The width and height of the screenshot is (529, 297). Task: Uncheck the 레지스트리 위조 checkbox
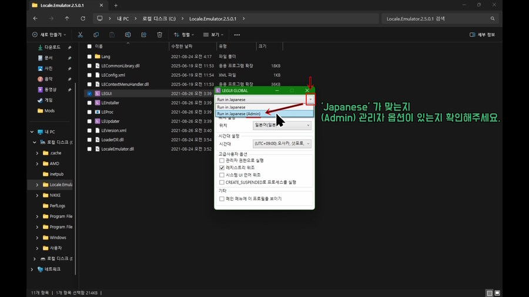tap(222, 167)
